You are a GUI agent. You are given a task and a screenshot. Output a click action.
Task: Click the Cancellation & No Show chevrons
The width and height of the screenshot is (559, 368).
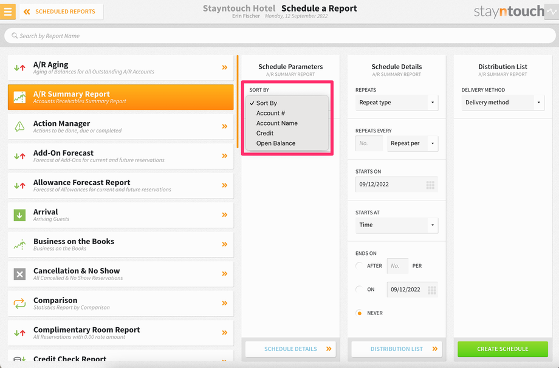tap(225, 274)
